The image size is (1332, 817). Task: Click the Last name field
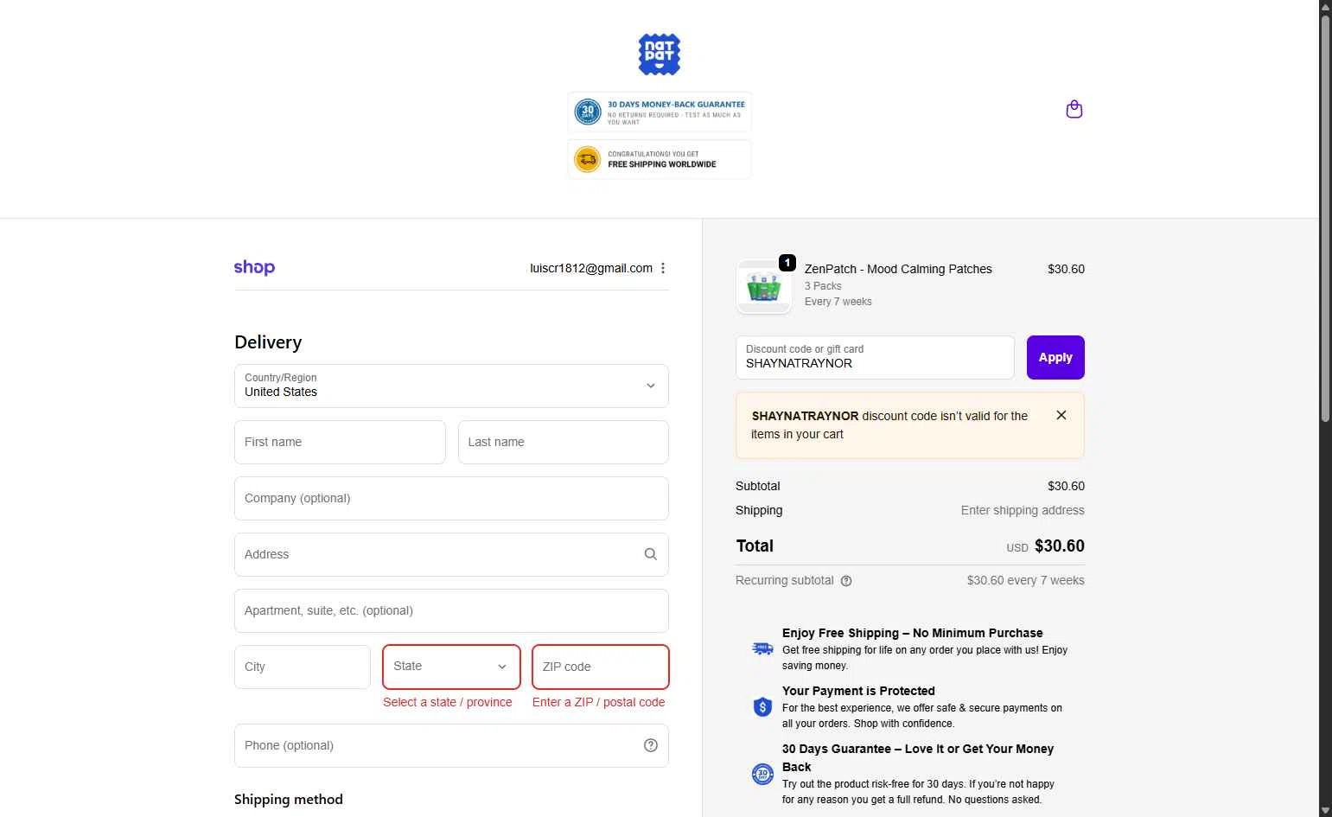[x=564, y=442]
